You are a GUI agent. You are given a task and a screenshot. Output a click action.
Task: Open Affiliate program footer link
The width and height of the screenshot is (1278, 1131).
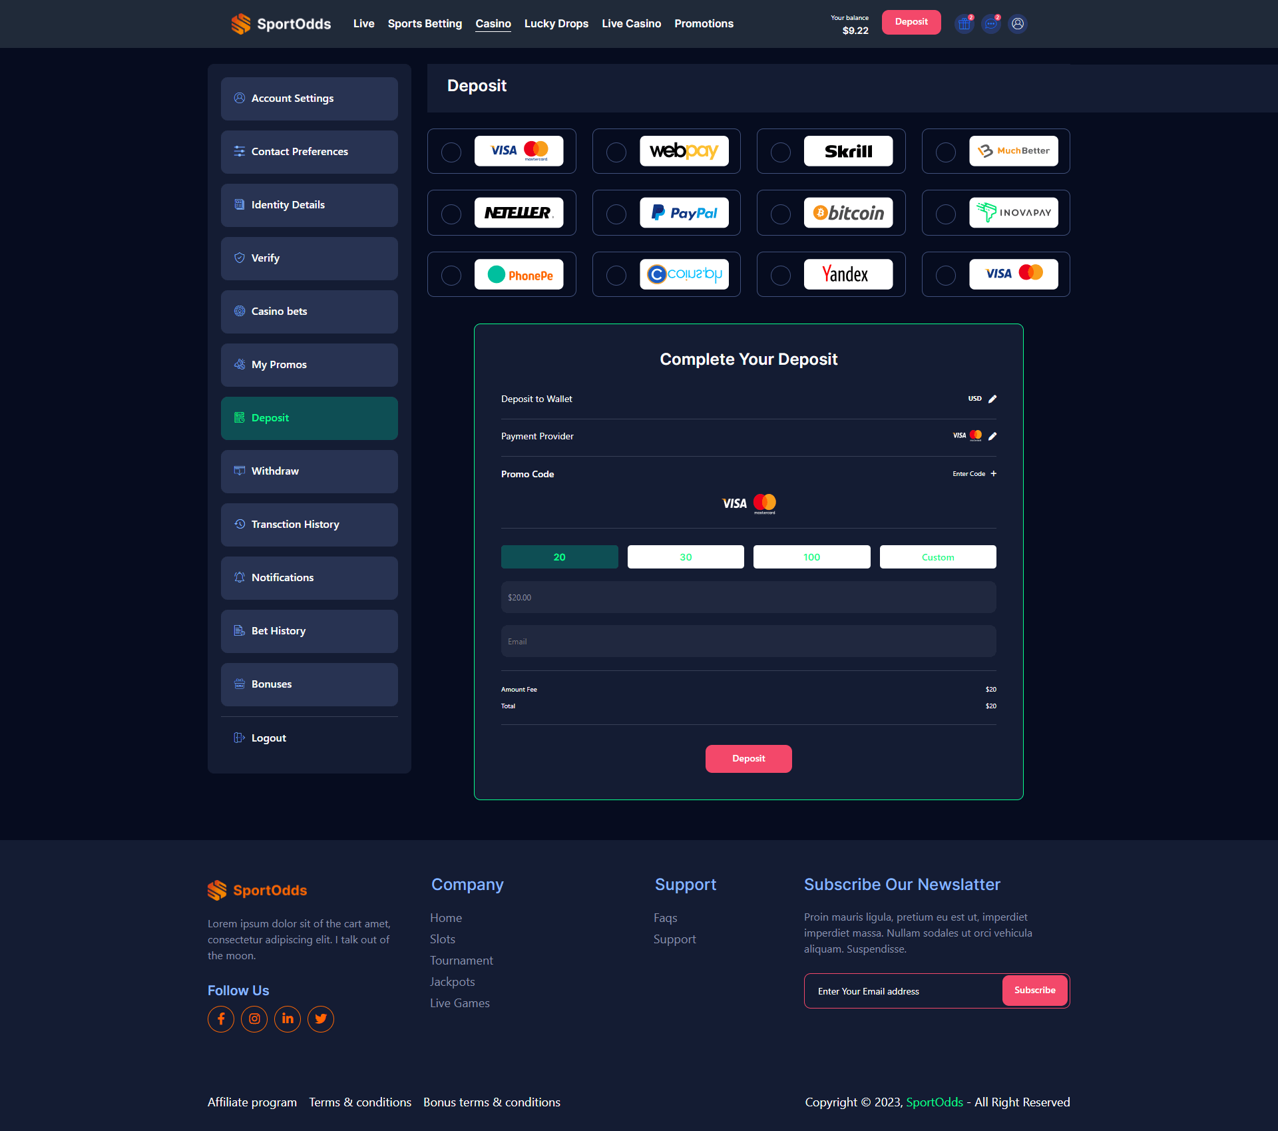pyautogui.click(x=252, y=1102)
